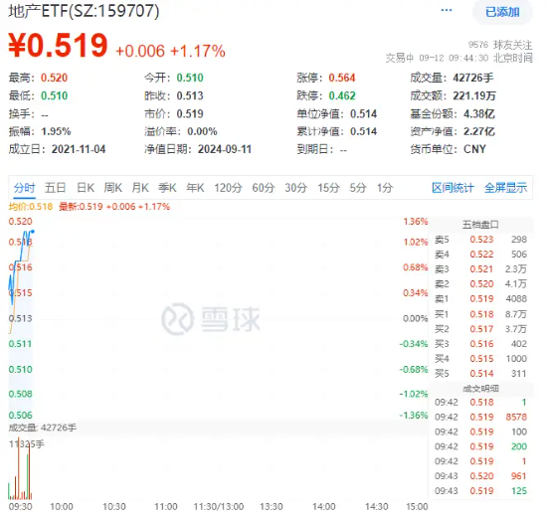Screen dimensions: 547x518
Task: Select the 买3 row at 0.516
Action: pos(480,344)
